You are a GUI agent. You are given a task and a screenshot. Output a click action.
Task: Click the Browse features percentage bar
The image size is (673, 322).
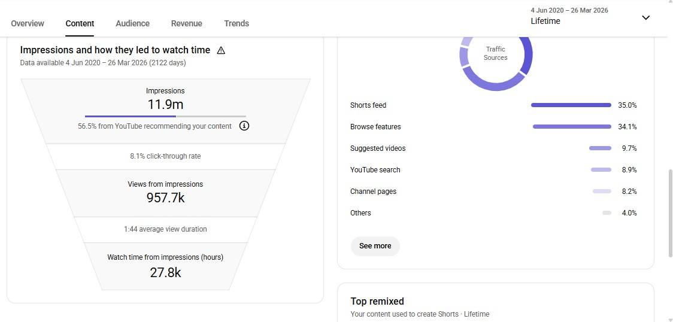(572, 127)
